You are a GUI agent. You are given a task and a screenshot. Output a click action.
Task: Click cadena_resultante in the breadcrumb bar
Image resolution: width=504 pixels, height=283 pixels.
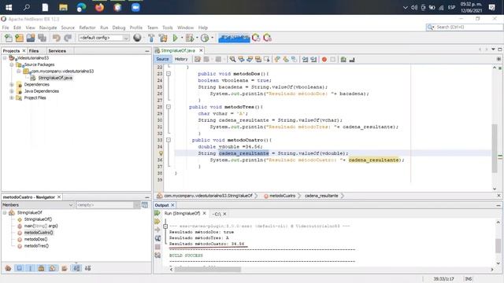tap(321, 196)
